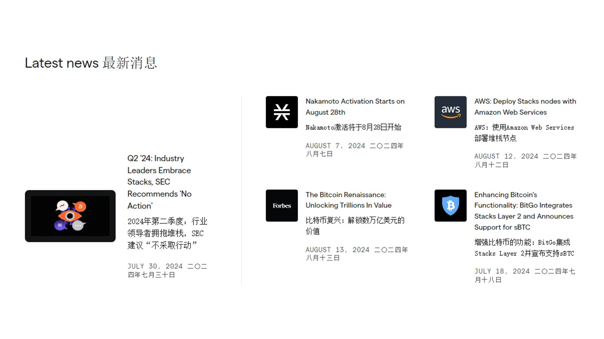Screen dimensions: 604x339
Task: Click the BitGo blue shield Bitcoin icon
Action: click(450, 206)
